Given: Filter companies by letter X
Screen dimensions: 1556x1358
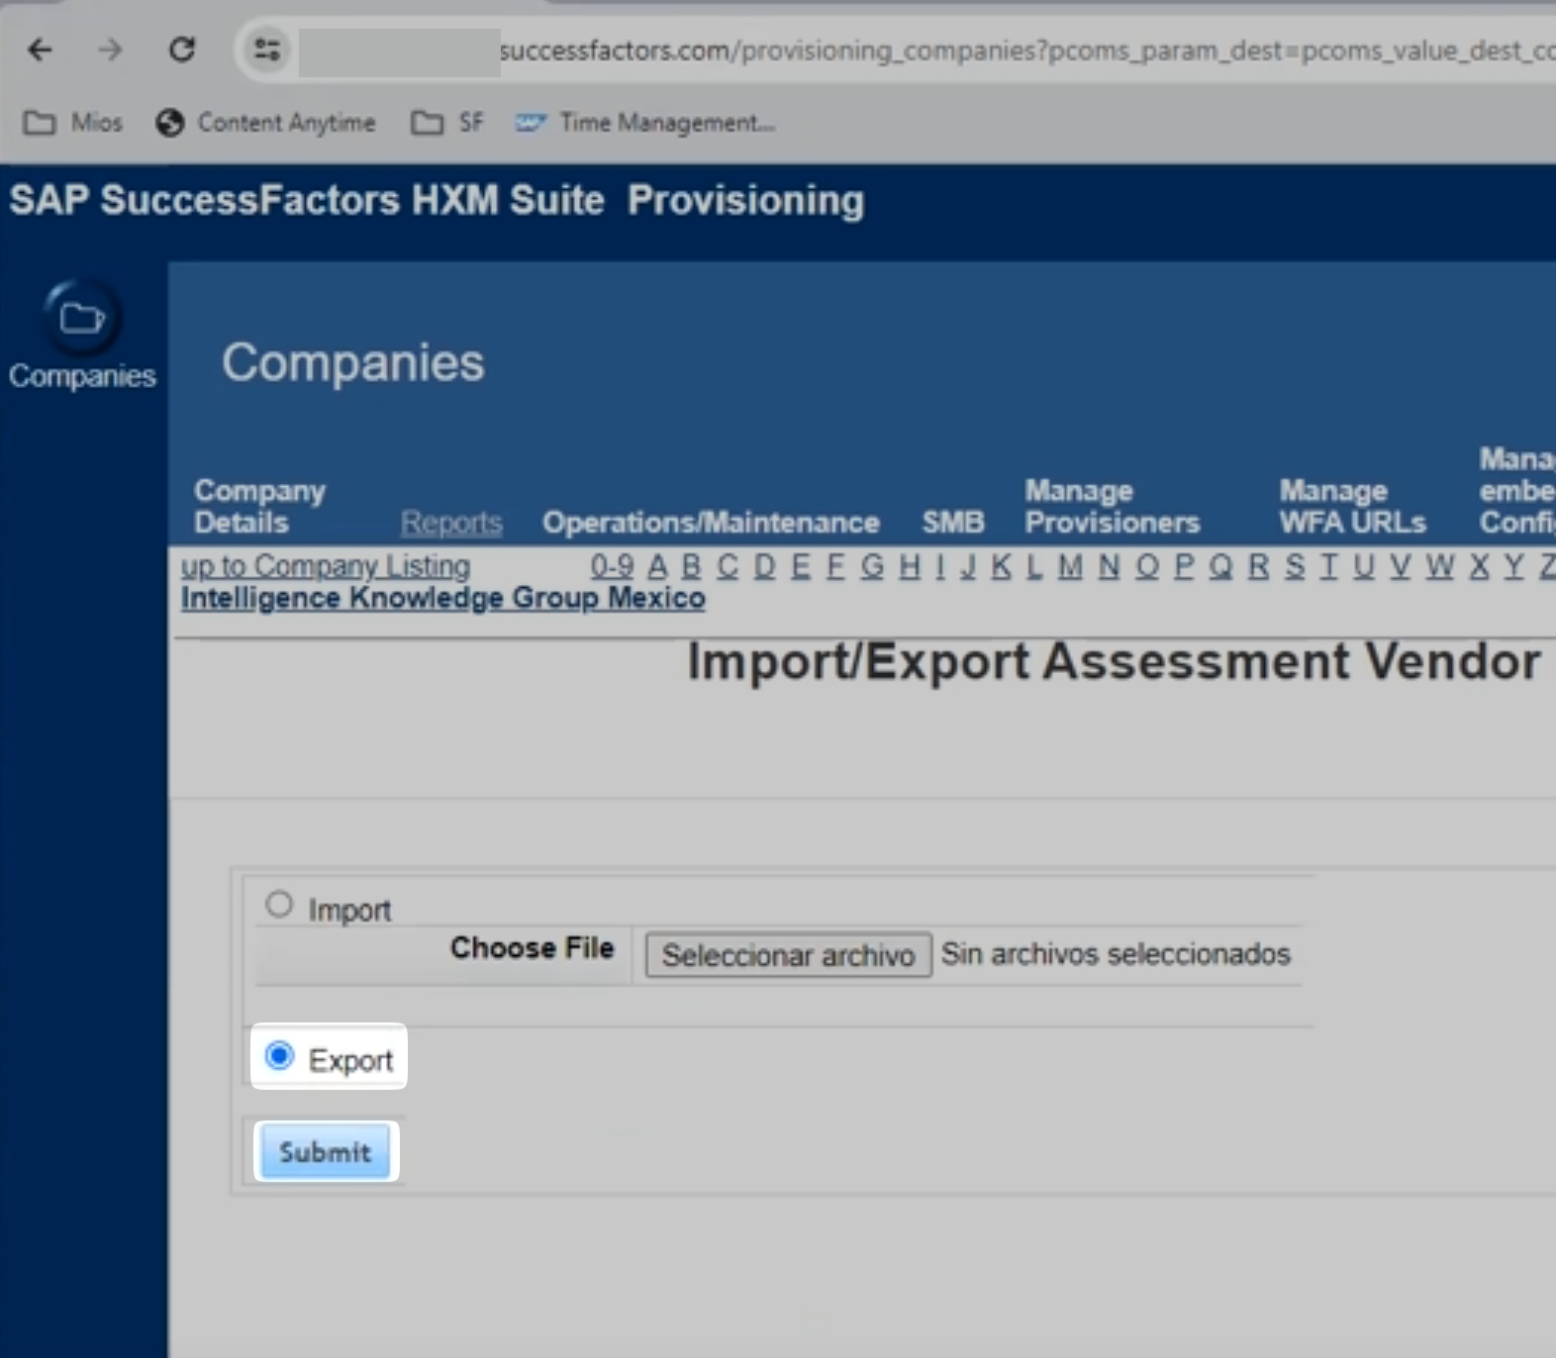Looking at the screenshot, I should point(1480,566).
